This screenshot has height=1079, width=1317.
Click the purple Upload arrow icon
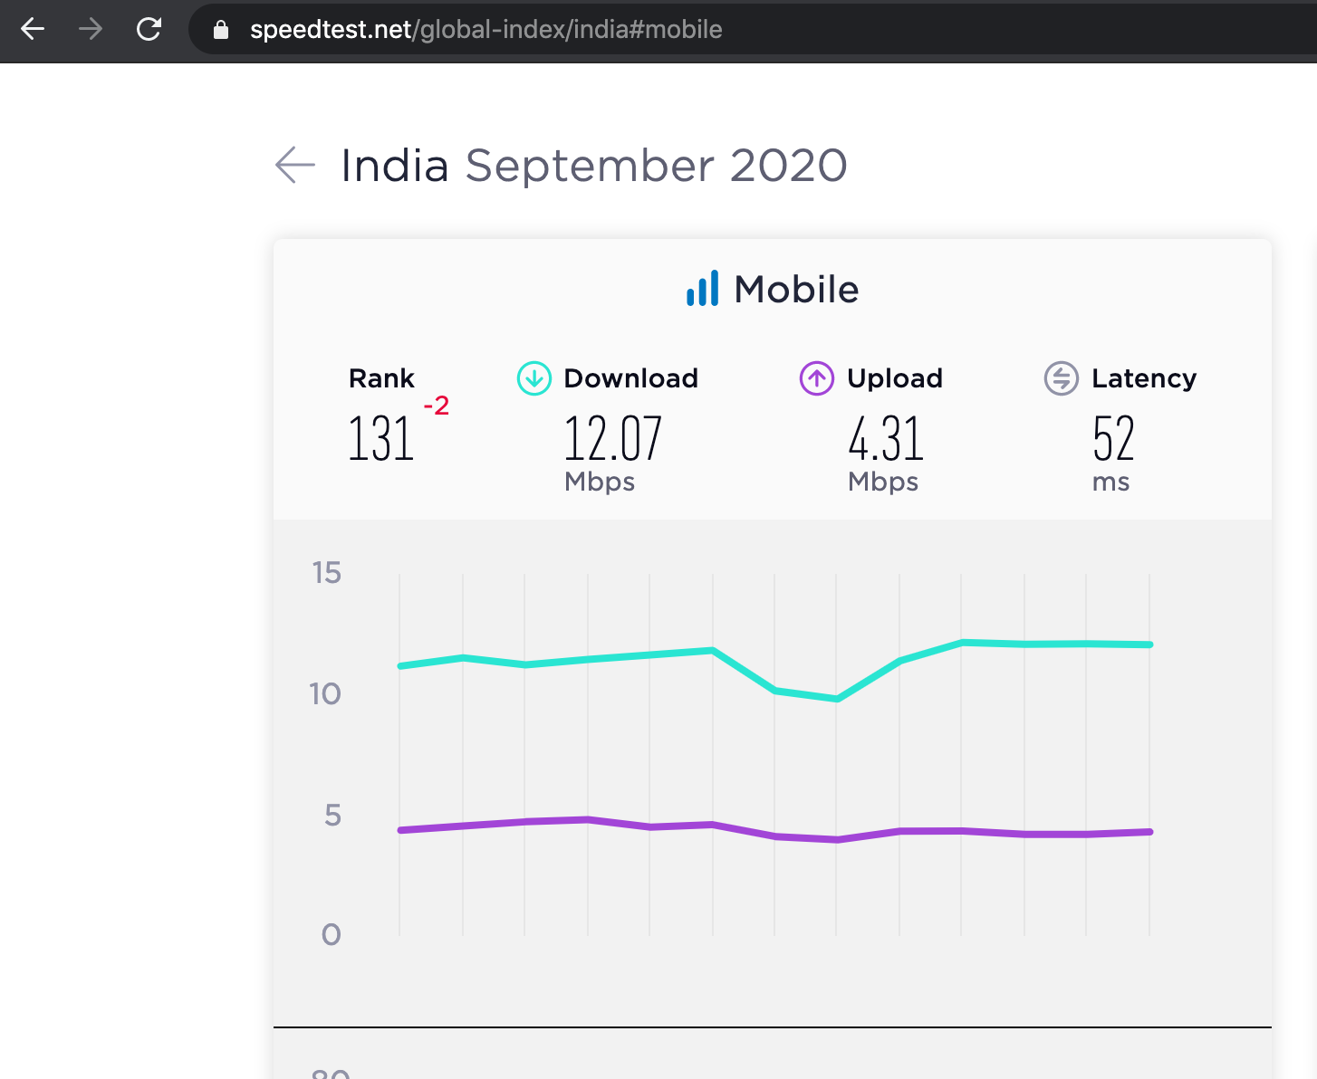[x=816, y=378]
